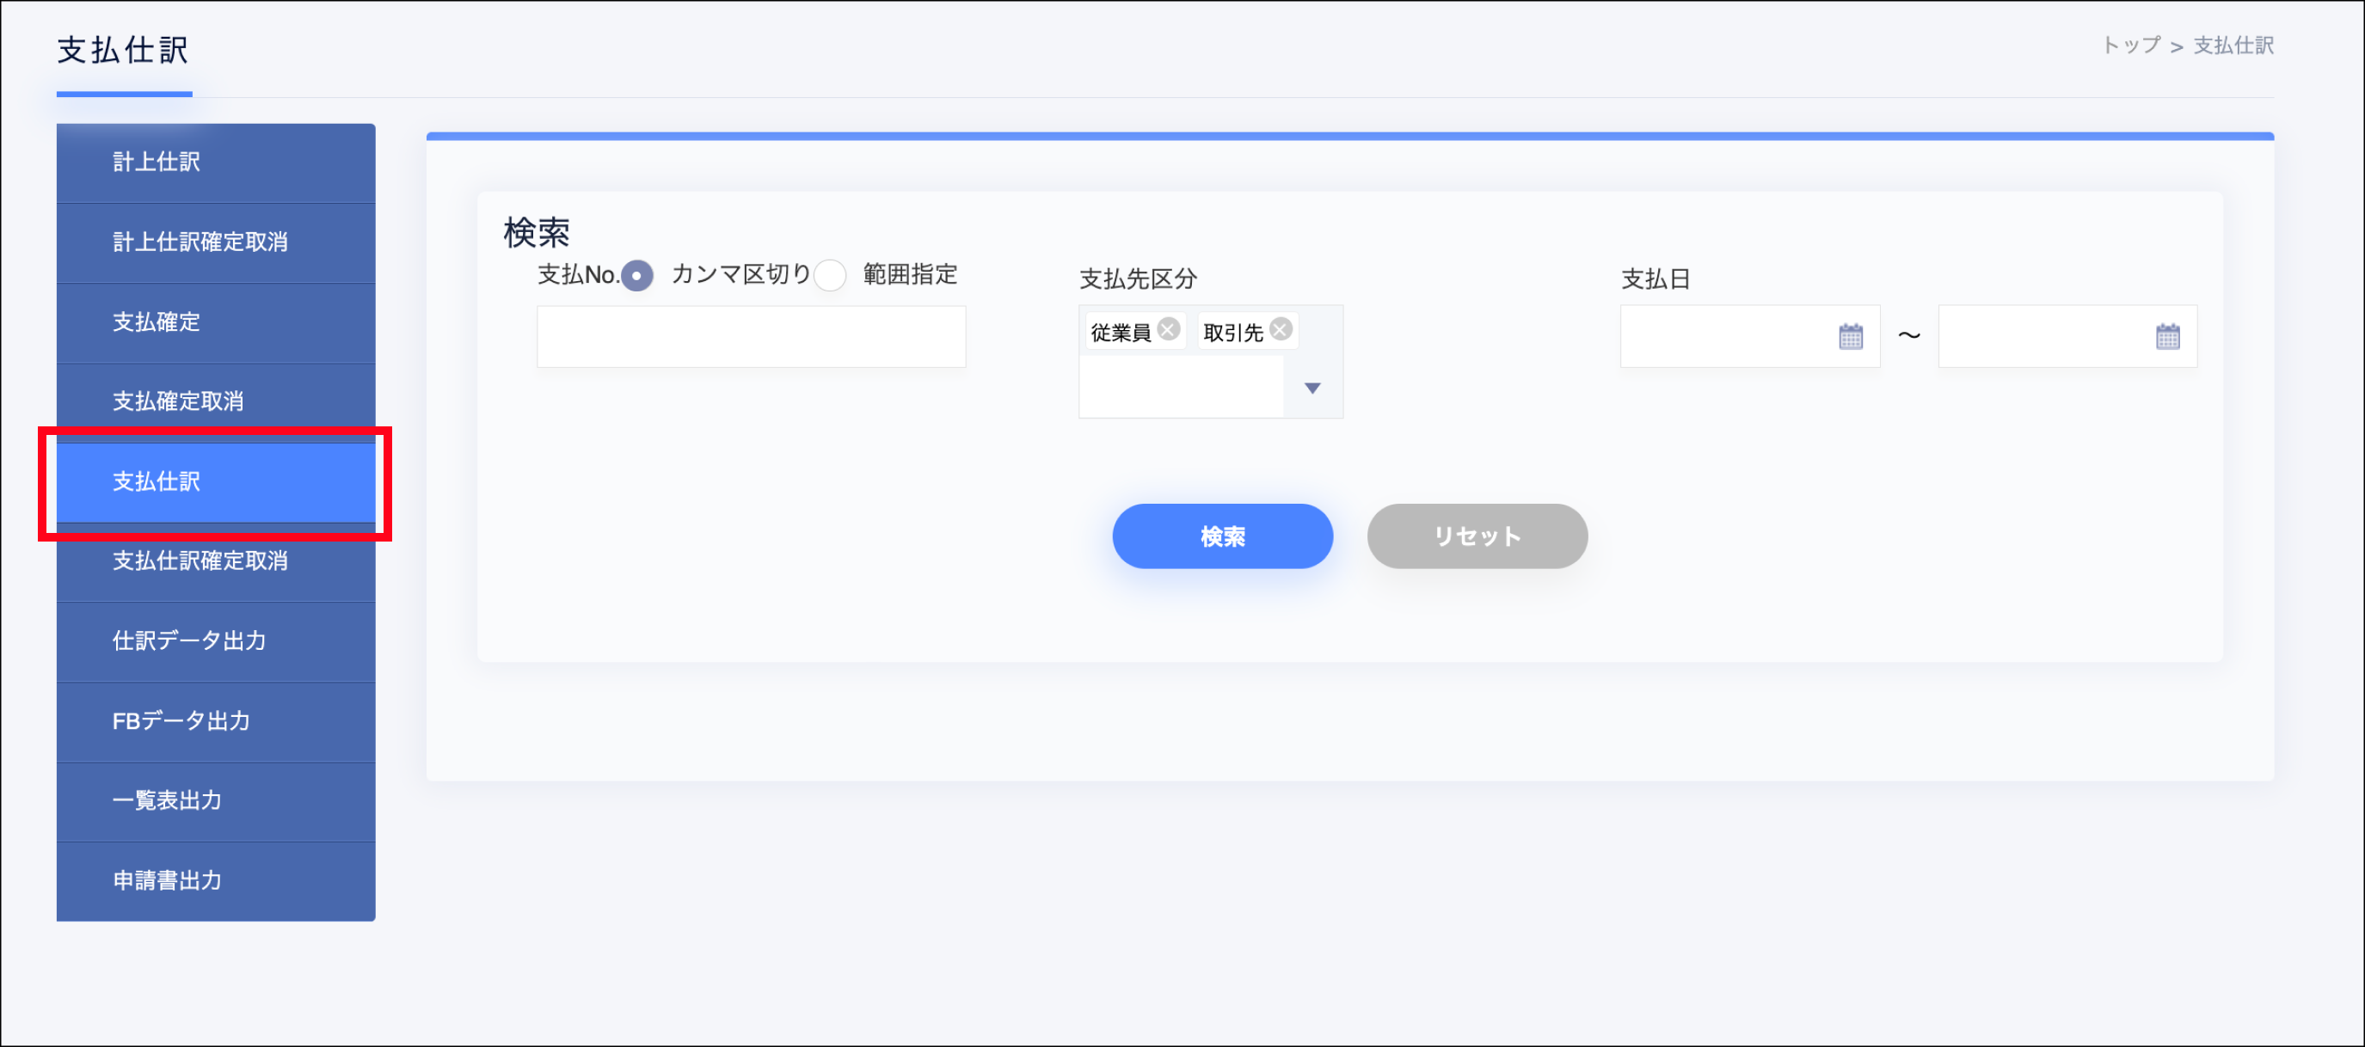Open 申請書出力 menu item
Image resolution: width=2365 pixels, height=1047 pixels.
(216, 881)
